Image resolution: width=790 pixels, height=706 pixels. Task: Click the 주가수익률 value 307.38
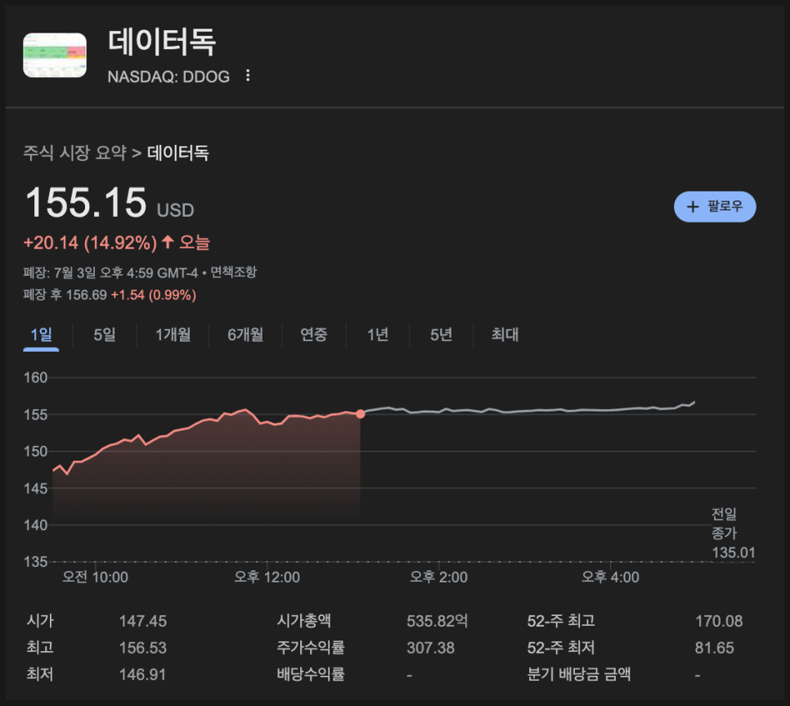pyautogui.click(x=431, y=648)
